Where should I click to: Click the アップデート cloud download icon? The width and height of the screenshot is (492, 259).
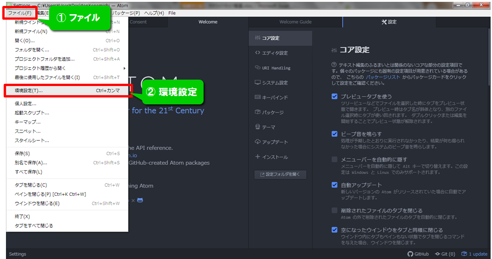257,141
